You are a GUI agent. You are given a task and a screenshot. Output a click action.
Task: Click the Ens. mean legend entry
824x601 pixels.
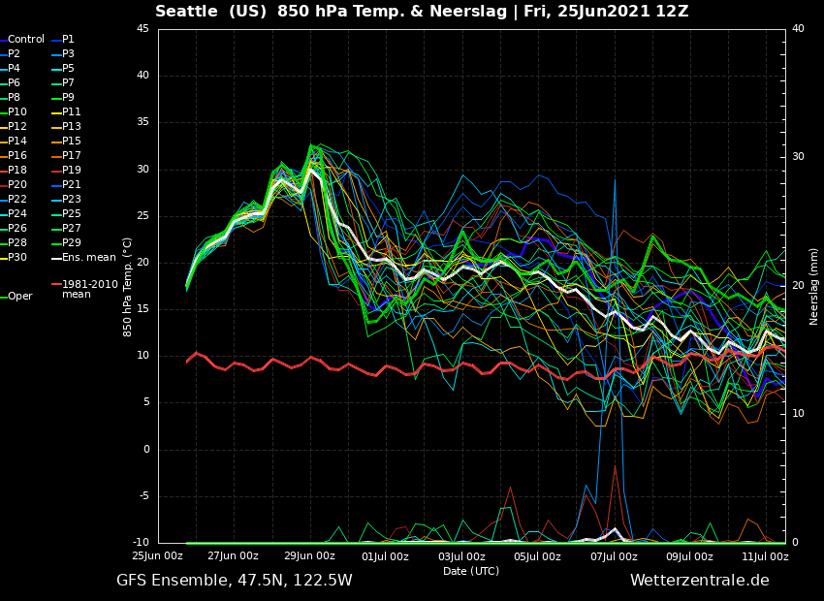pos(84,258)
